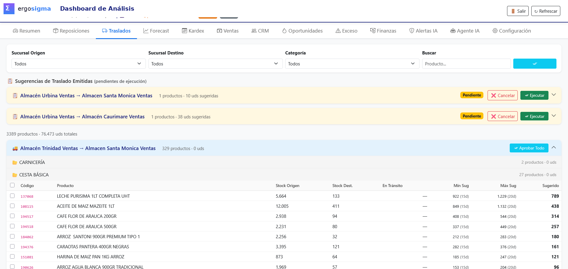Click the Forecast chart icon
This screenshot has height=269, width=568.
tap(146, 31)
